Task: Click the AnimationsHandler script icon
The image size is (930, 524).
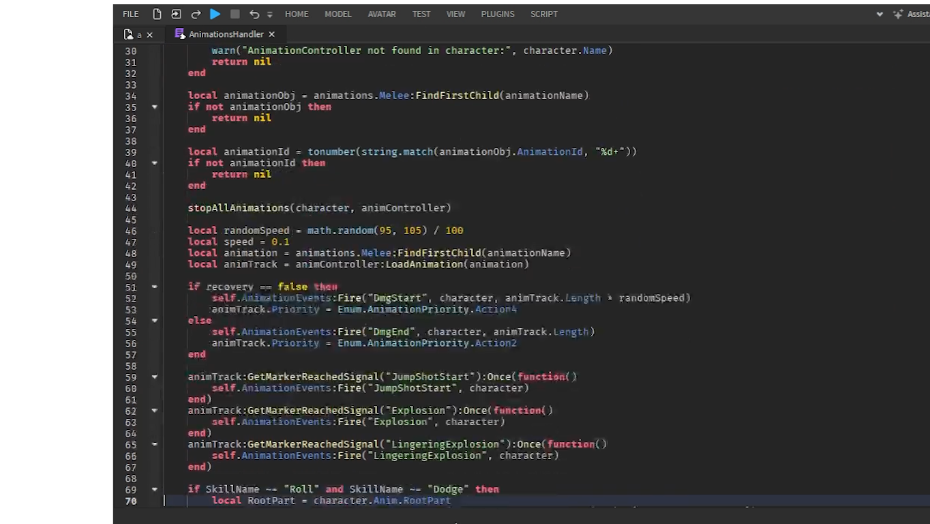Action: tap(180, 33)
